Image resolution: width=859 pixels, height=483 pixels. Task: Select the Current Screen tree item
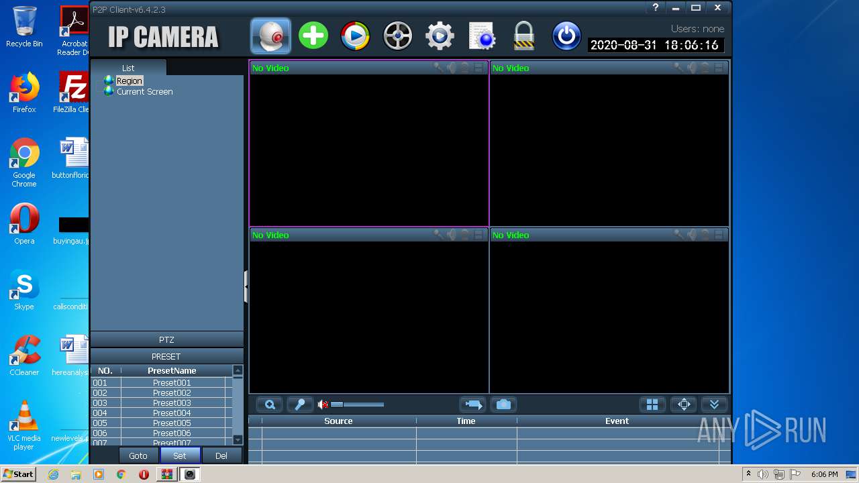point(145,91)
